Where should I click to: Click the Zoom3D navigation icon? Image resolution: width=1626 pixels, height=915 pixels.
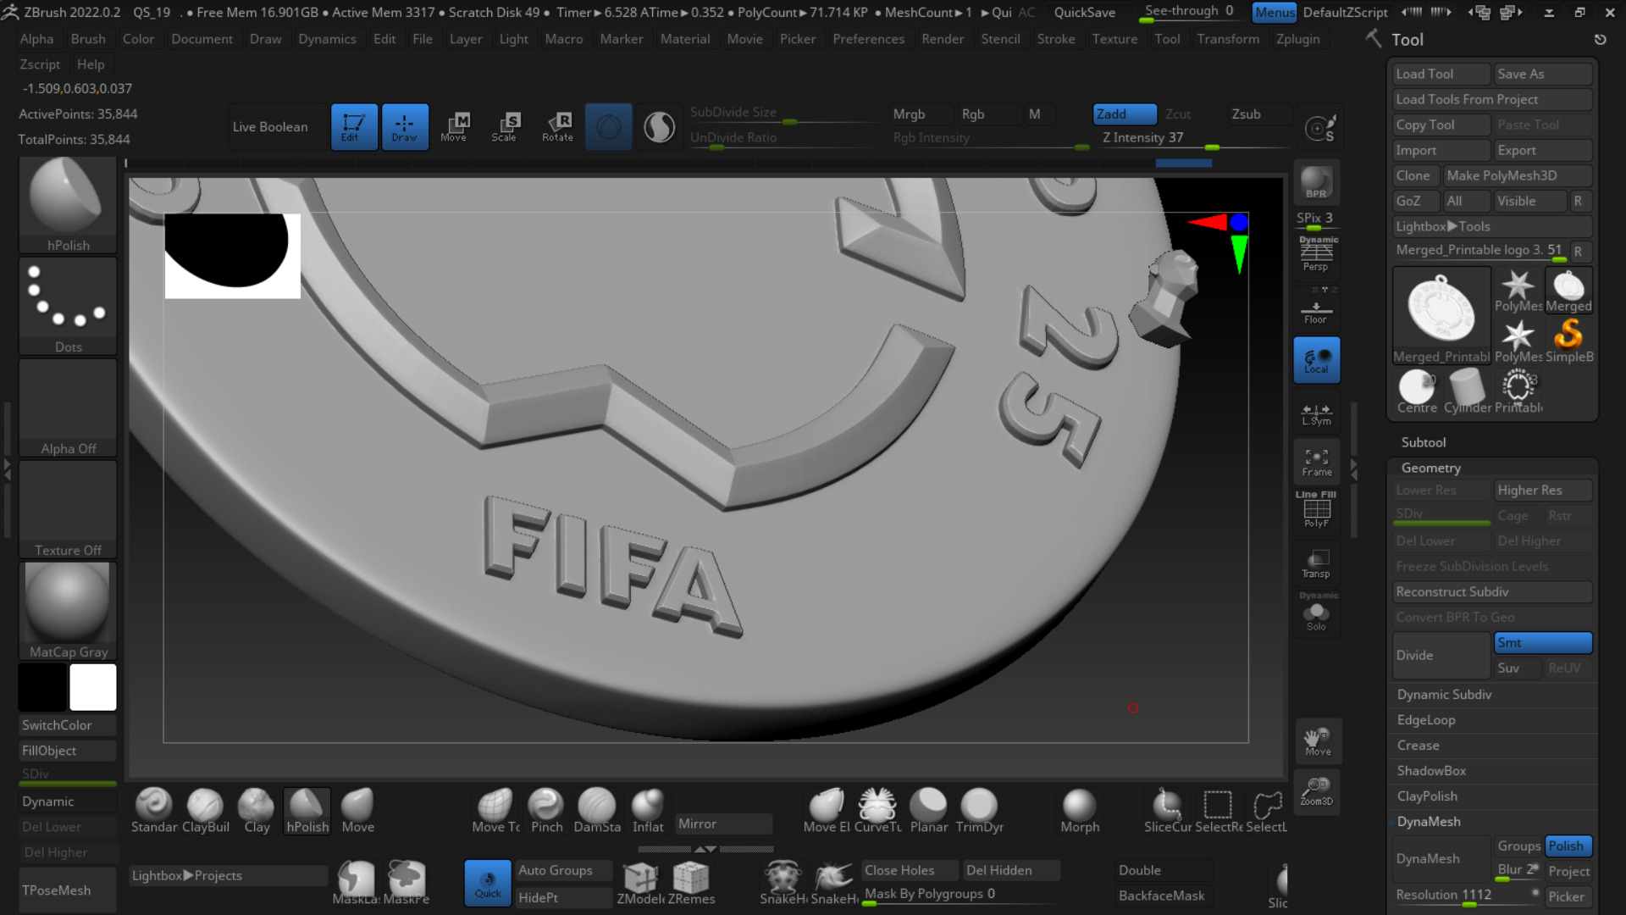(1317, 791)
